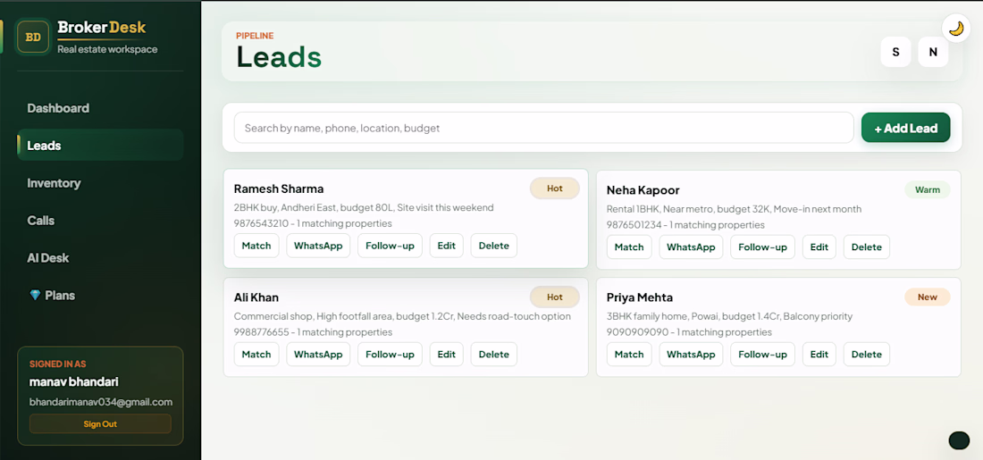Select the Priya Mehta name heading
The image size is (983, 460).
click(640, 297)
